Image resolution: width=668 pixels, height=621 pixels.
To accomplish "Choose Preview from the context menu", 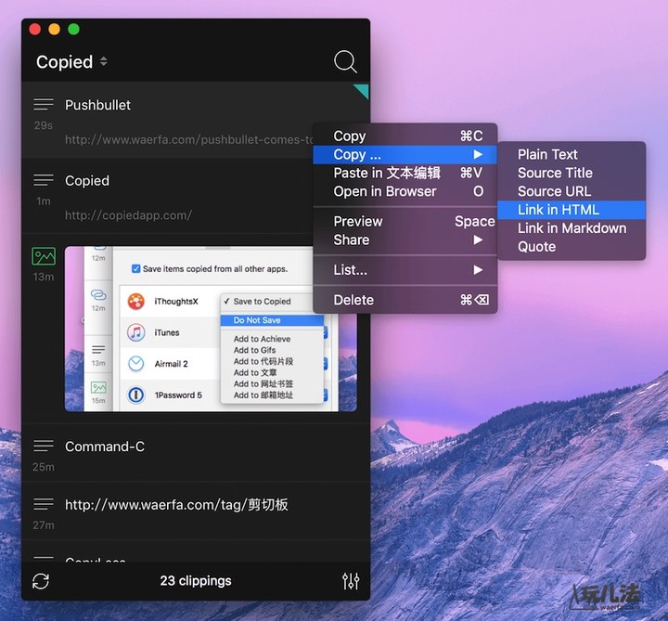I will (x=358, y=221).
